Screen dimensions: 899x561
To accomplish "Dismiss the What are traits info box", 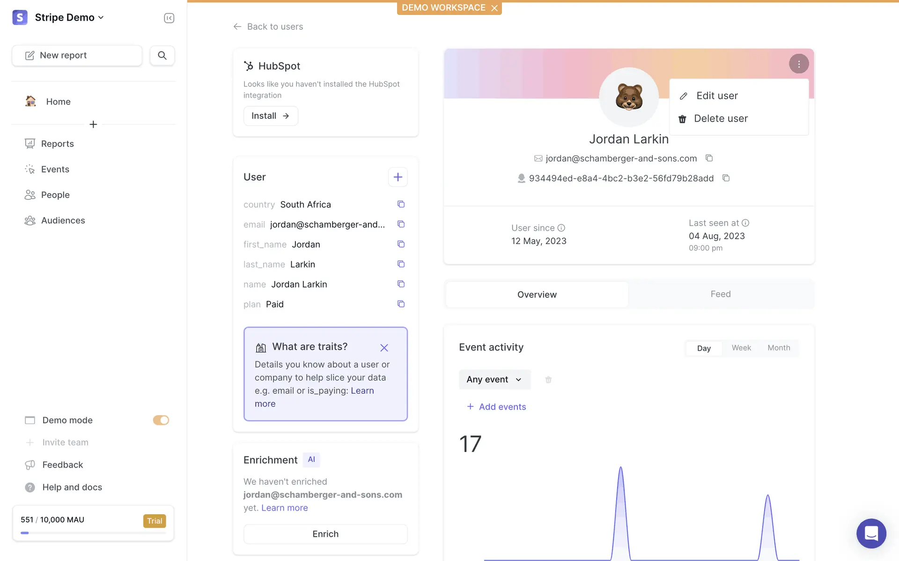I will [384, 348].
